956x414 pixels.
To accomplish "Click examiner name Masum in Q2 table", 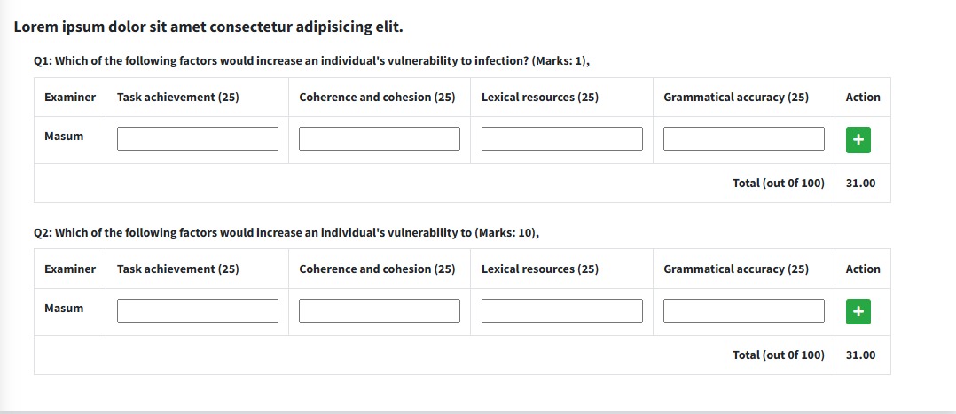I will (64, 309).
